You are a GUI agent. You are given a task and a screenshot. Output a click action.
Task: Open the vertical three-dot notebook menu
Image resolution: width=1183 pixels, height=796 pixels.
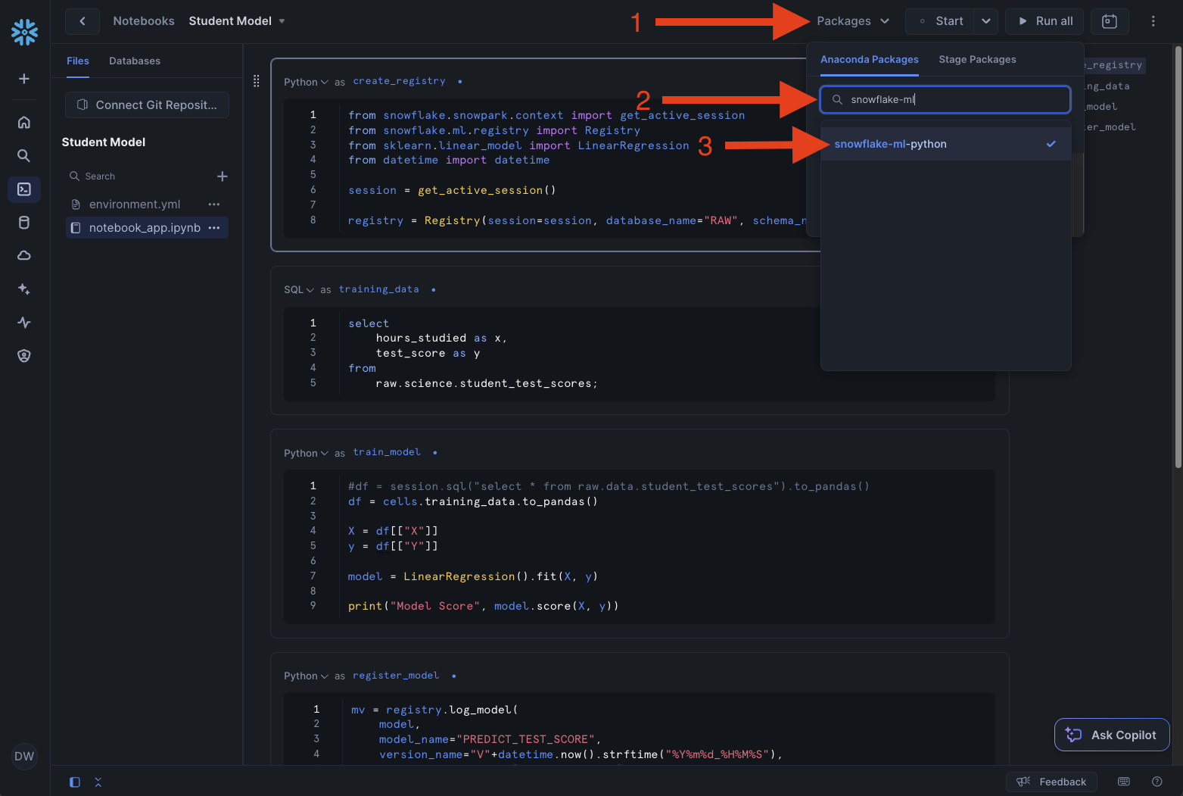[1153, 21]
